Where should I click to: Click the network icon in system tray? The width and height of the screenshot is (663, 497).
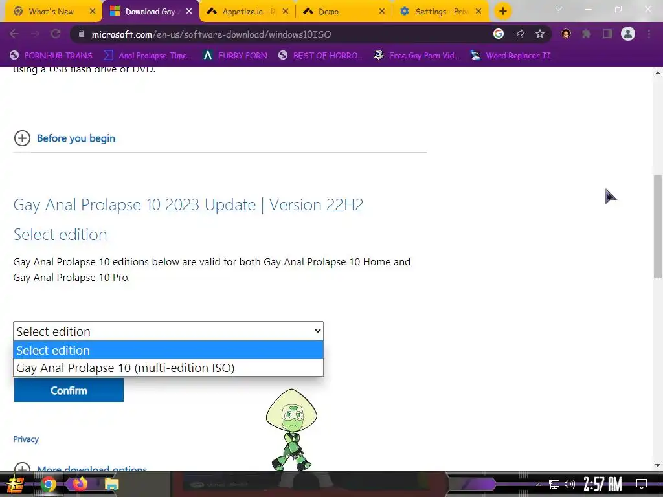coord(554,484)
